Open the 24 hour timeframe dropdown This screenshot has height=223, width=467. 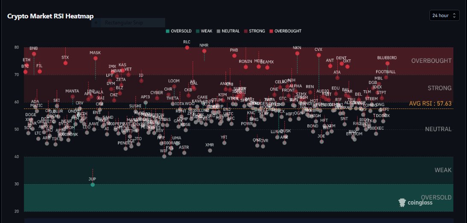click(444, 15)
